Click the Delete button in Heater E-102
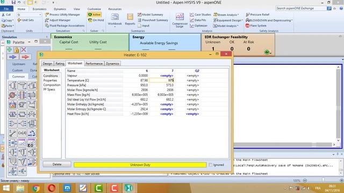This screenshot has height=193, width=344. pyautogui.click(x=57, y=165)
